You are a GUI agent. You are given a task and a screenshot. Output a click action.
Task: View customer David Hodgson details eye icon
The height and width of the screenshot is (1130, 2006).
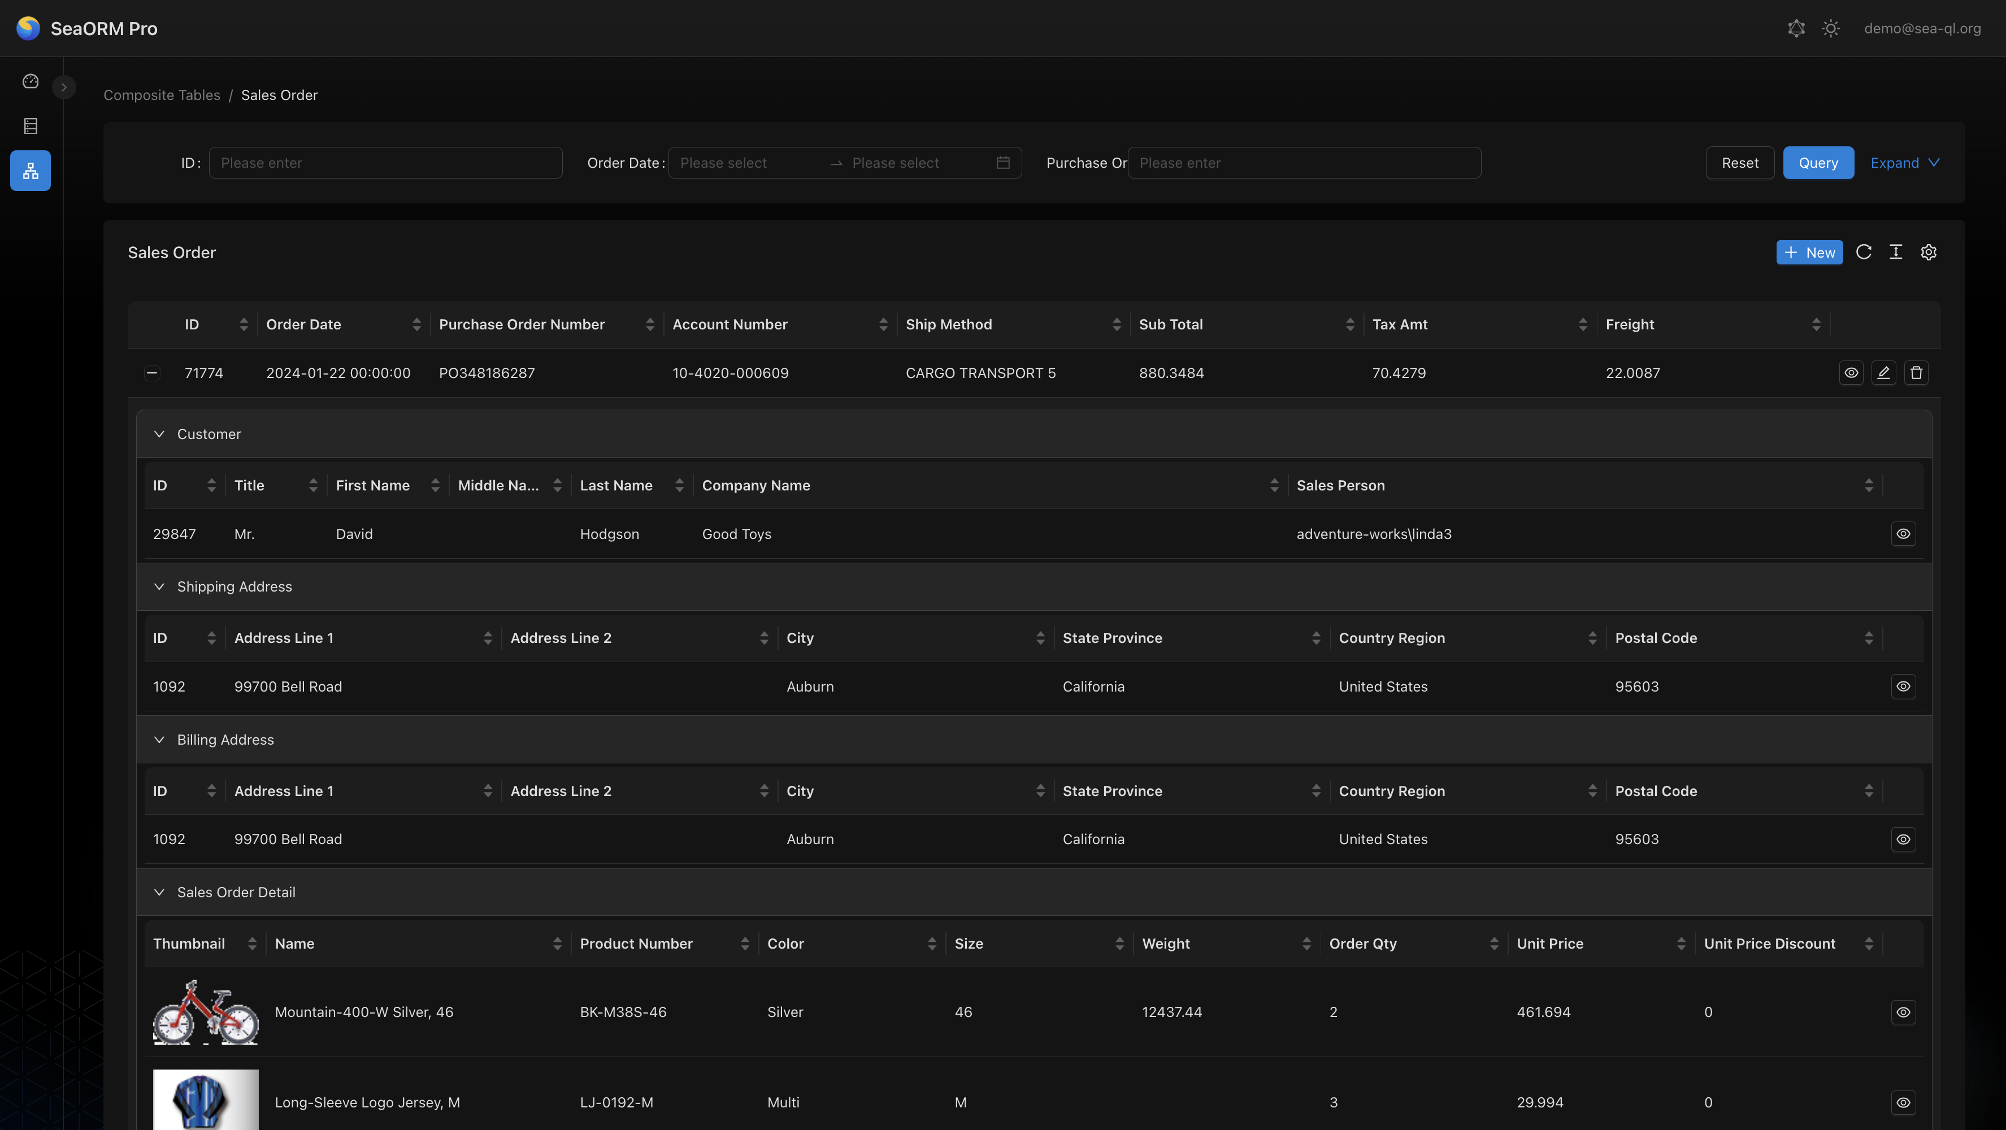coord(1903,533)
